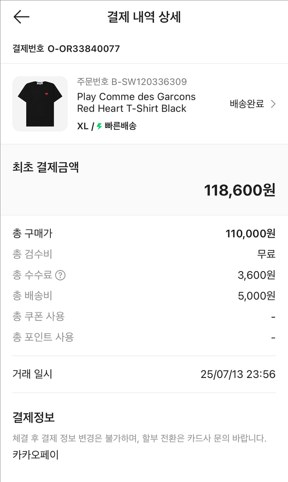This screenshot has height=482, width=288.
Task: Tap the green lightning 빠른배송 icon
Action: pyautogui.click(x=99, y=126)
